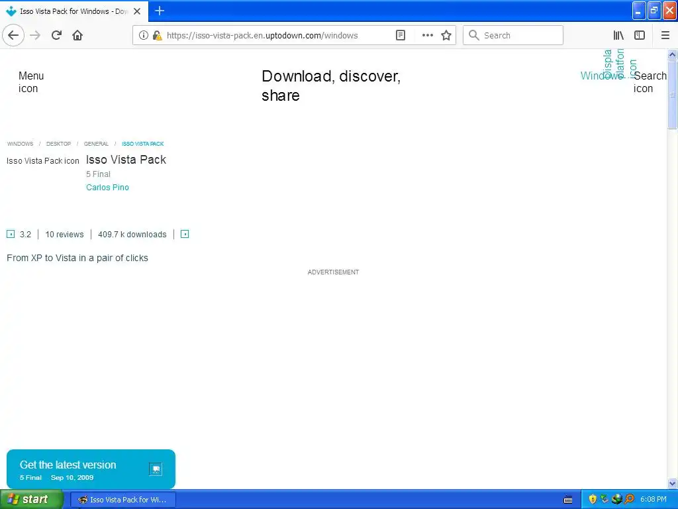Click the browser Search field
The width and height of the screenshot is (678, 509).
point(513,35)
